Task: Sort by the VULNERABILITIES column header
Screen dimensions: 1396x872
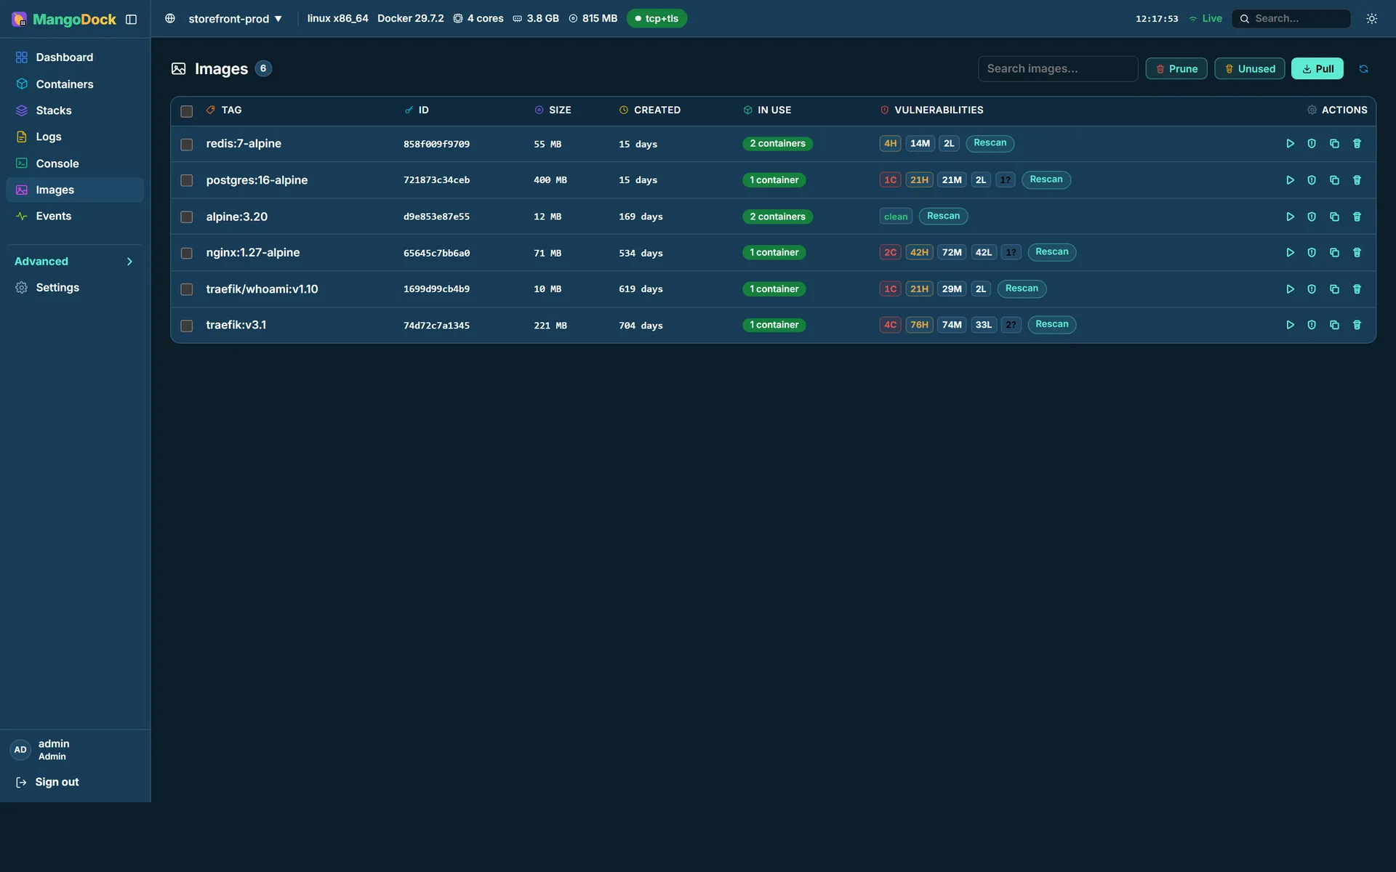Action: click(x=931, y=110)
